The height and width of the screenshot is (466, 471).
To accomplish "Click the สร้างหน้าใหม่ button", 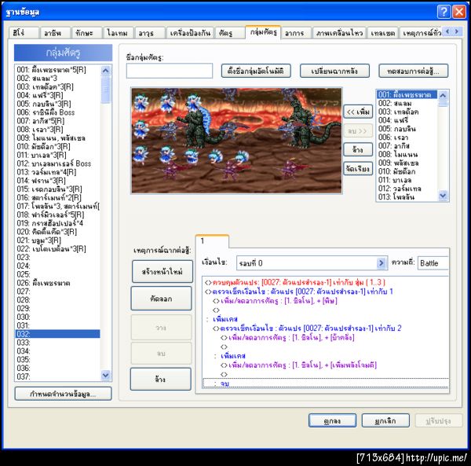I will tap(162, 271).
